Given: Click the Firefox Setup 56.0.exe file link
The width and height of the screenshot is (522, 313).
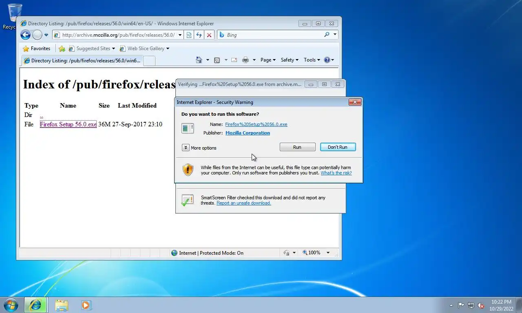Looking at the screenshot, I should [68, 124].
